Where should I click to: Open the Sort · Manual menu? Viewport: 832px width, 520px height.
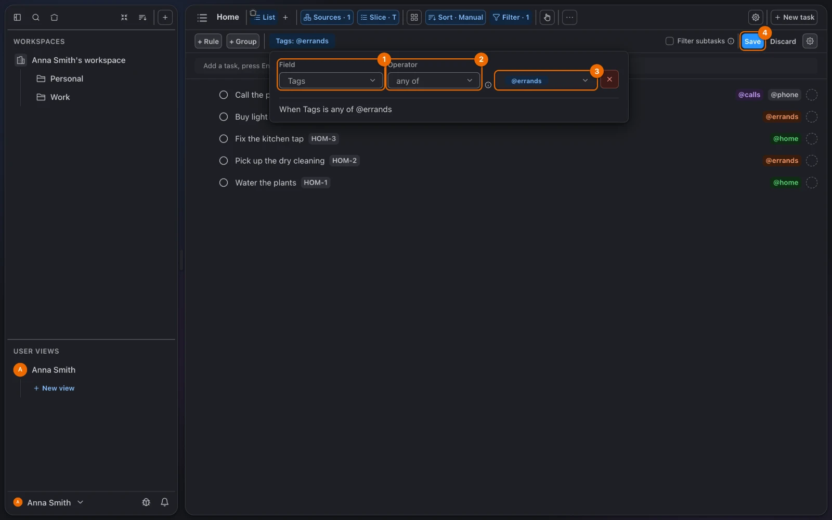(x=456, y=17)
